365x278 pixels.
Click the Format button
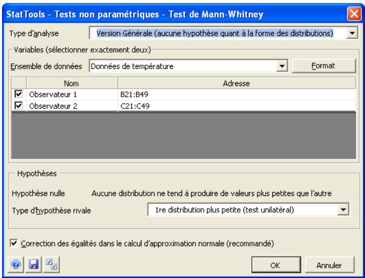click(x=323, y=66)
